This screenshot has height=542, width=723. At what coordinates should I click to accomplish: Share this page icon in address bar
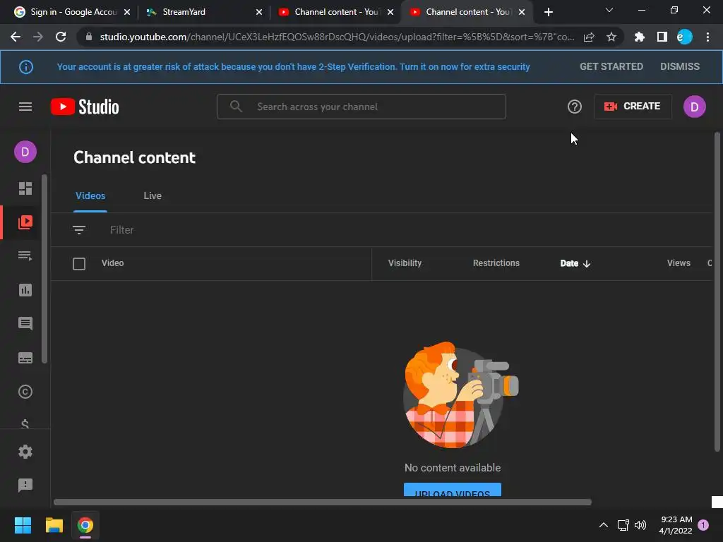[x=589, y=37]
